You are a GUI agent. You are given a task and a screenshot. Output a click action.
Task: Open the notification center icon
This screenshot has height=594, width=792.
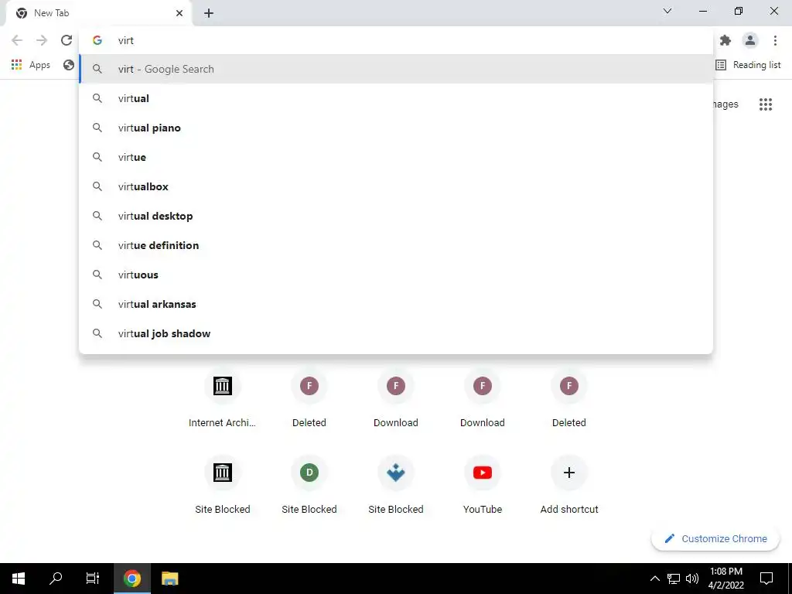[766, 579]
